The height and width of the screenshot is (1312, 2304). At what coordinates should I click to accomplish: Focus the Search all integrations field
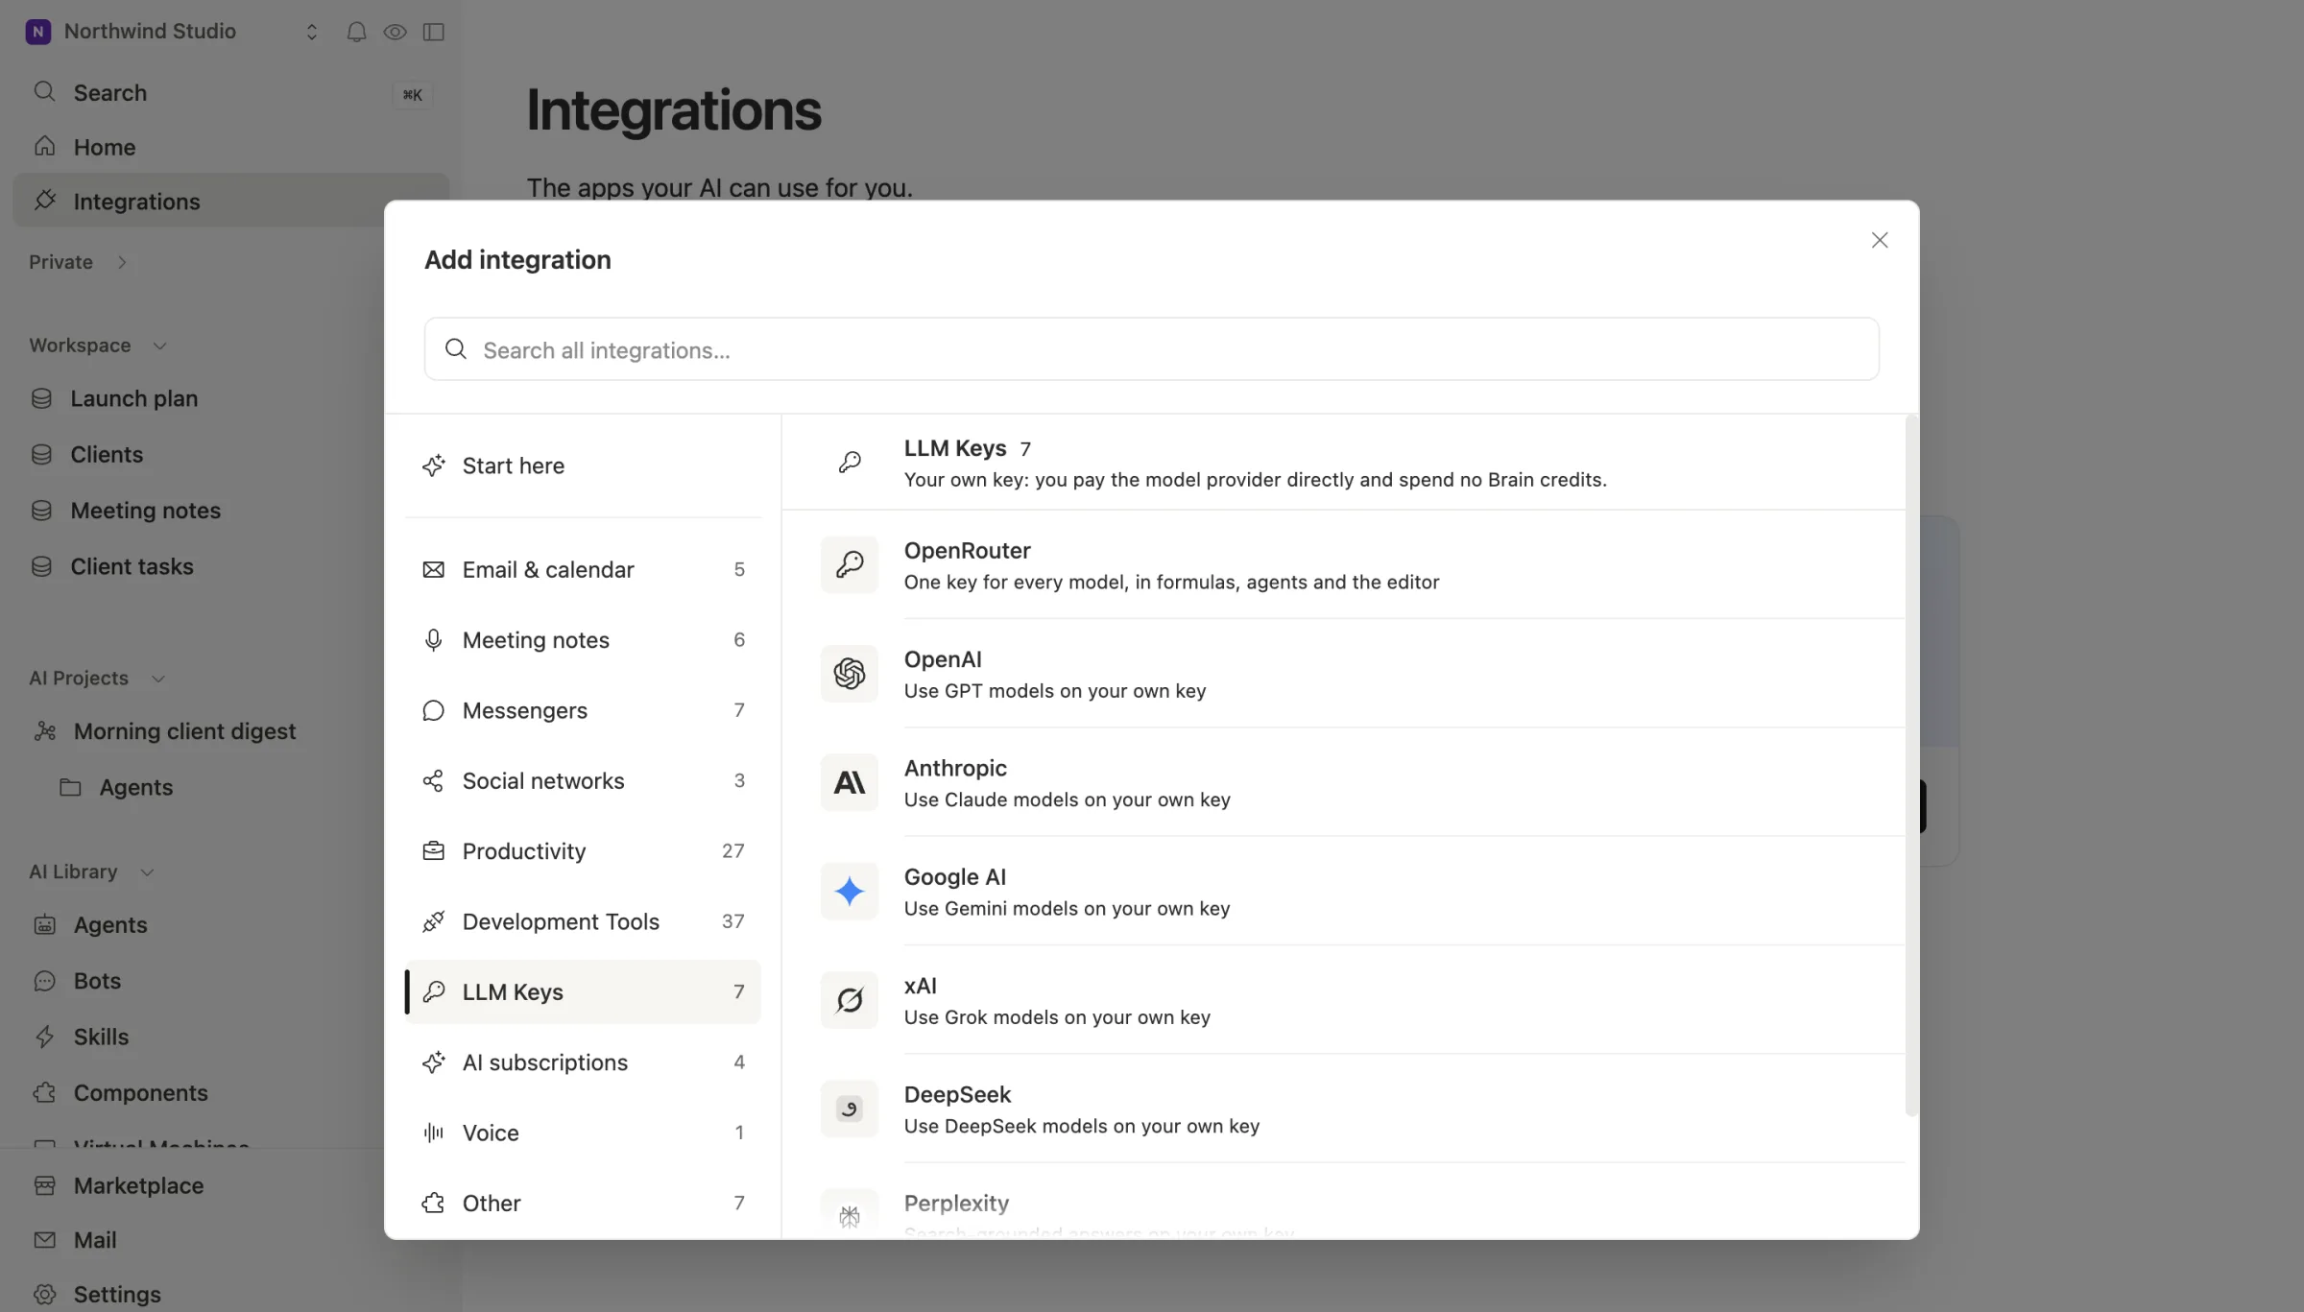tap(1151, 349)
